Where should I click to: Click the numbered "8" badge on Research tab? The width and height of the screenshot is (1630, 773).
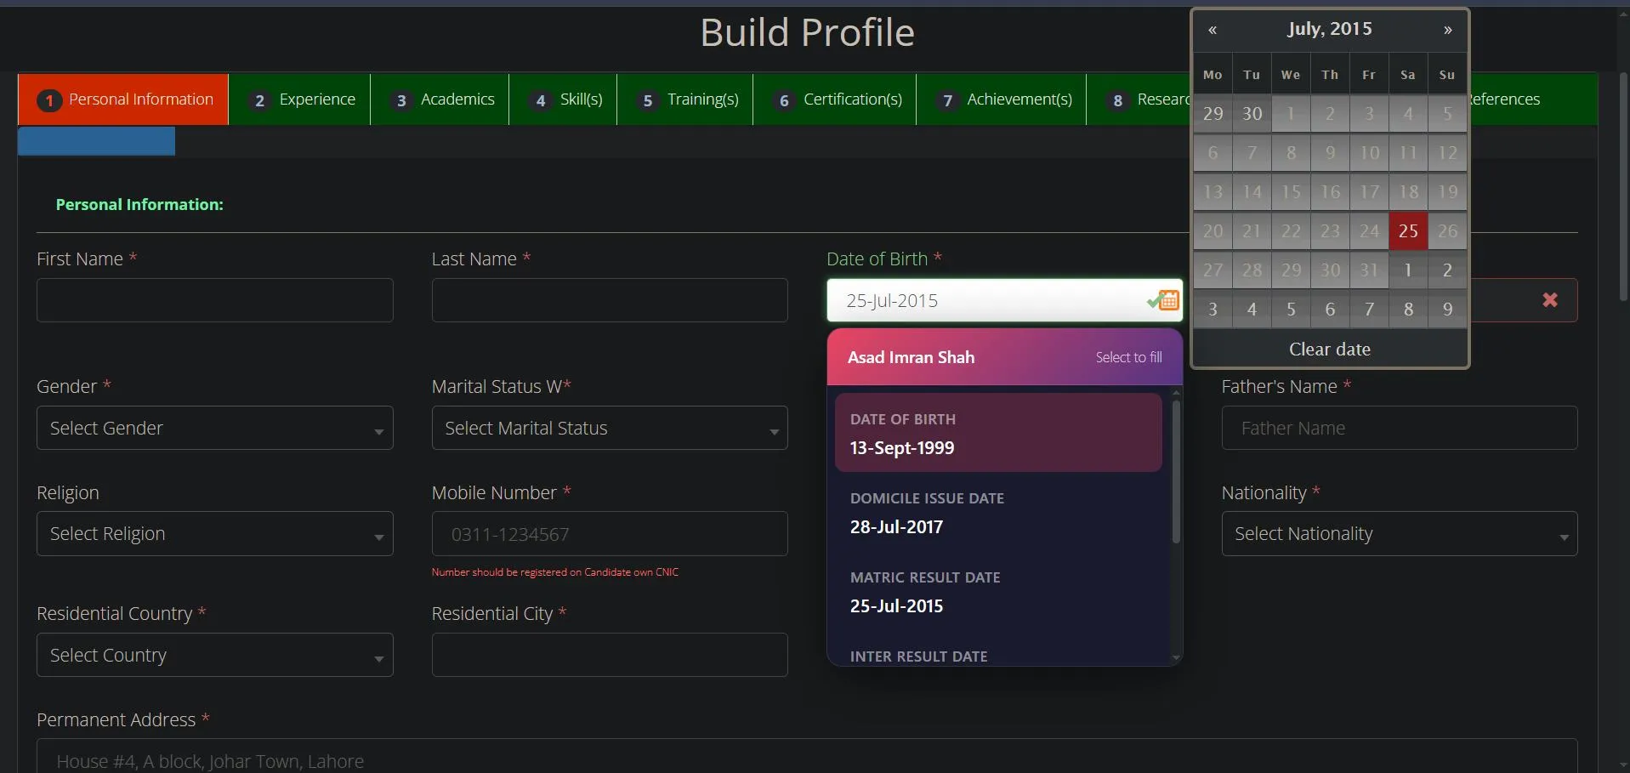tap(1116, 100)
